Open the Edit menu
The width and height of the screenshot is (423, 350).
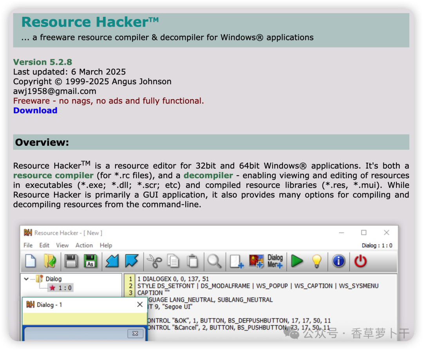coord(44,245)
